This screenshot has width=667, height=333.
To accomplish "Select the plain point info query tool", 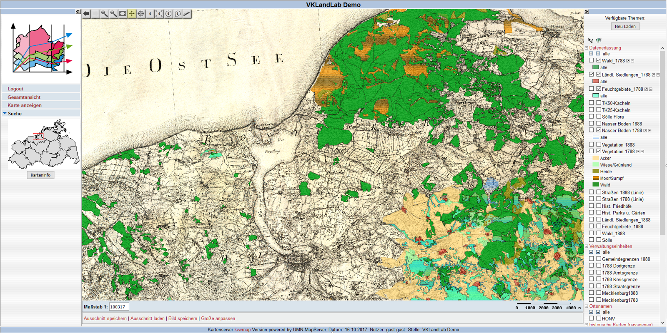I will [x=150, y=14].
